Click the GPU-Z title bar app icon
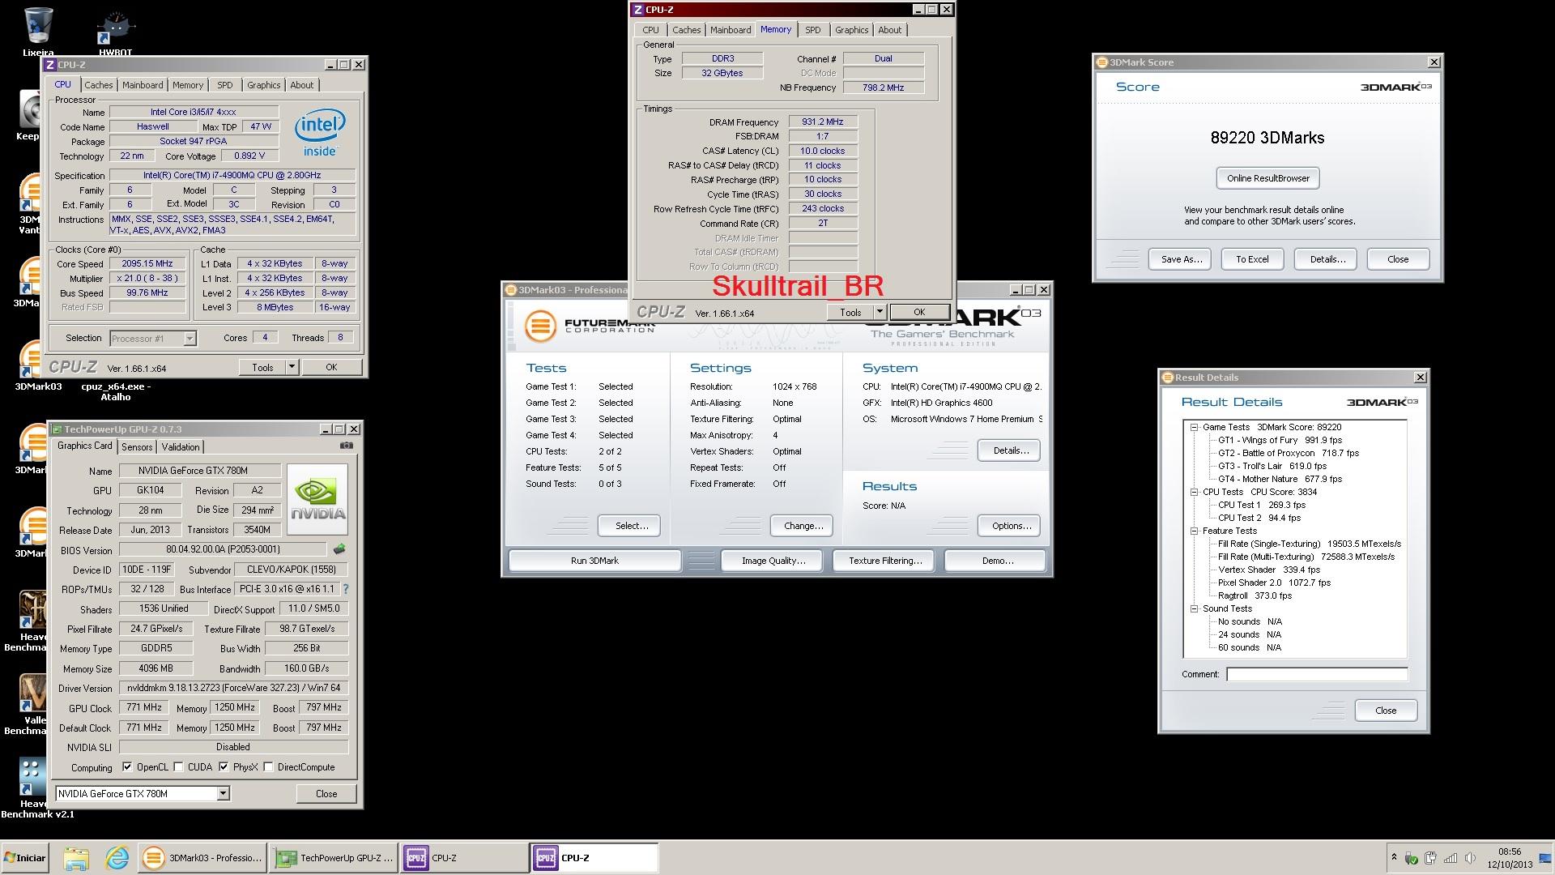This screenshot has height=875, width=1555. (57, 429)
